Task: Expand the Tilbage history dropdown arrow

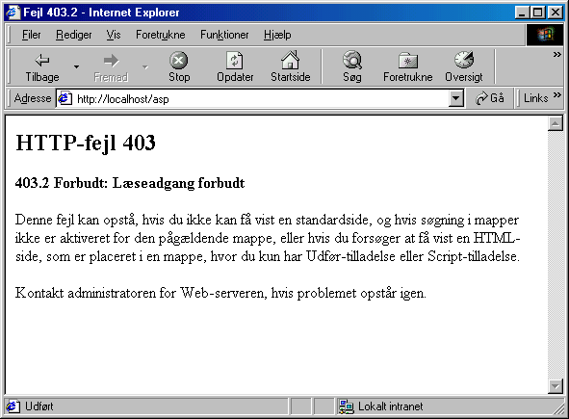Action: pyautogui.click(x=76, y=66)
